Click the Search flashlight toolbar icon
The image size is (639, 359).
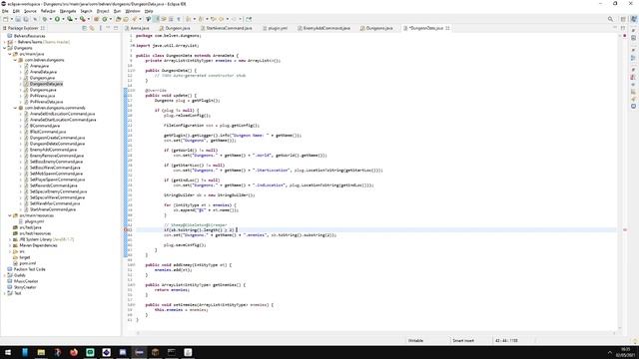click(134, 19)
